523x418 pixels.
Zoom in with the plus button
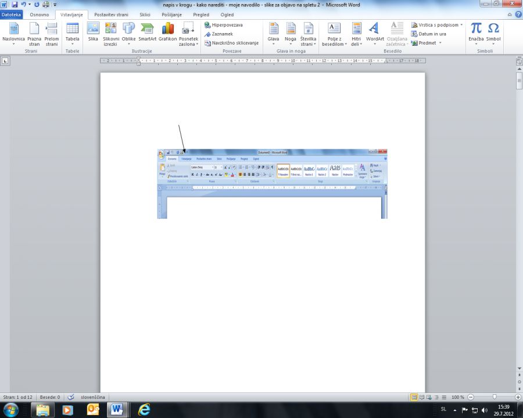click(518, 397)
